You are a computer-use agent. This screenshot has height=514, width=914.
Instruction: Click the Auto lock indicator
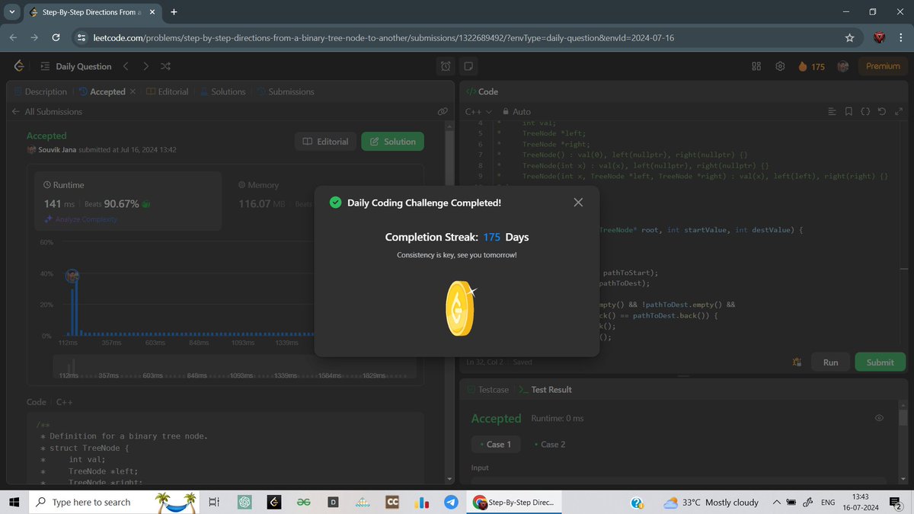pos(516,111)
